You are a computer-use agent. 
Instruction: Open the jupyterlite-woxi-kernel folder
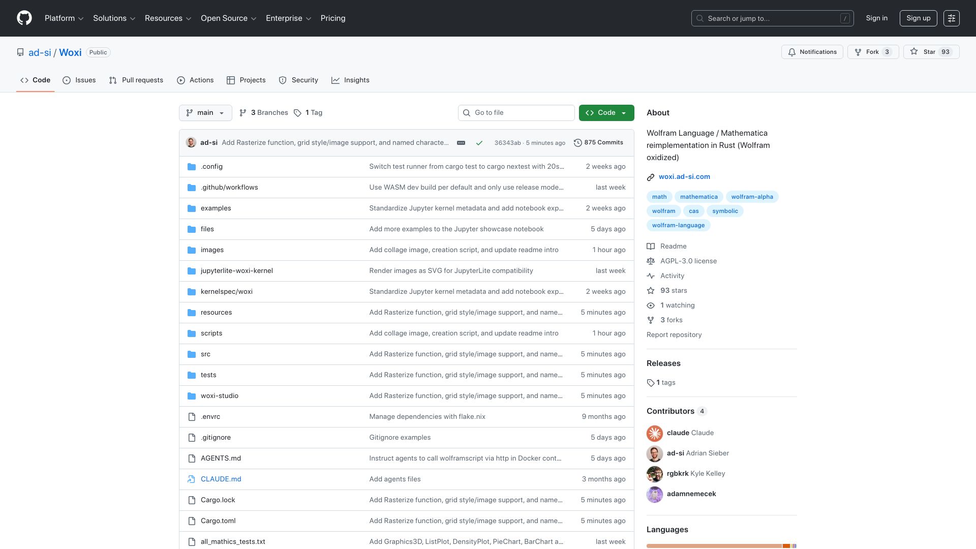point(236,271)
